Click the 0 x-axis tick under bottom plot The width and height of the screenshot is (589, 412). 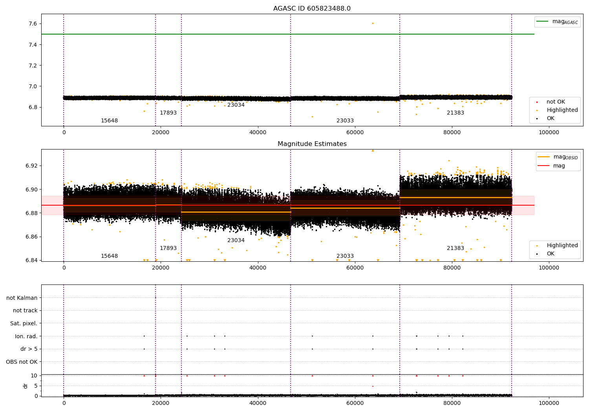pos(64,403)
